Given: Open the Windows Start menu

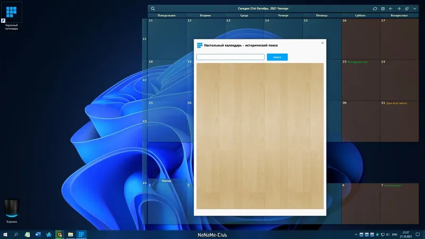Looking at the screenshot, I should [x=5, y=234].
